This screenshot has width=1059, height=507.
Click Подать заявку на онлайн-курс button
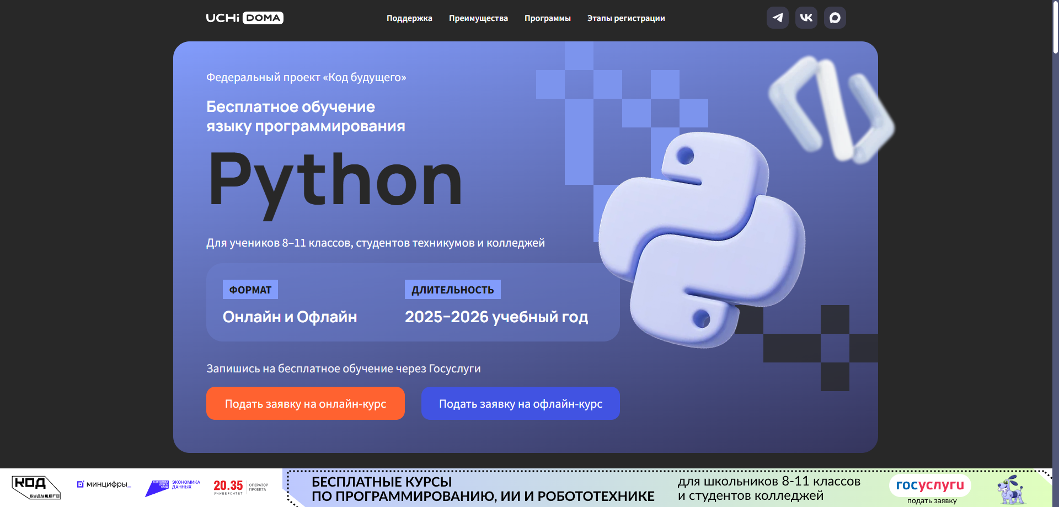click(x=306, y=403)
